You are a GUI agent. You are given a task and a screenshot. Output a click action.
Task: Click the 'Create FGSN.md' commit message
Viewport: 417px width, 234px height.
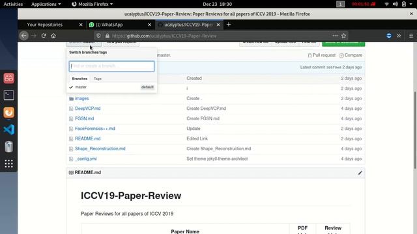[x=203, y=118]
